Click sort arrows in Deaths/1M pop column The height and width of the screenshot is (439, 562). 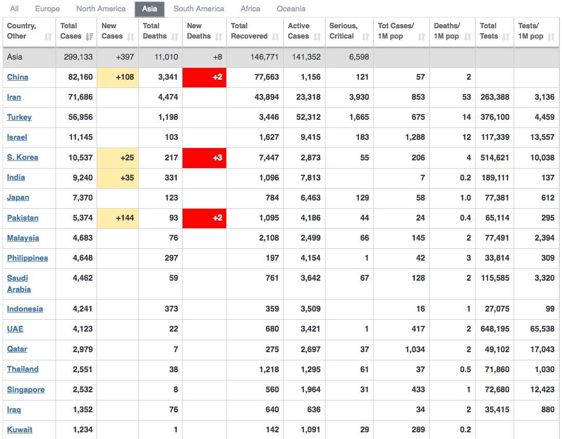point(467,36)
